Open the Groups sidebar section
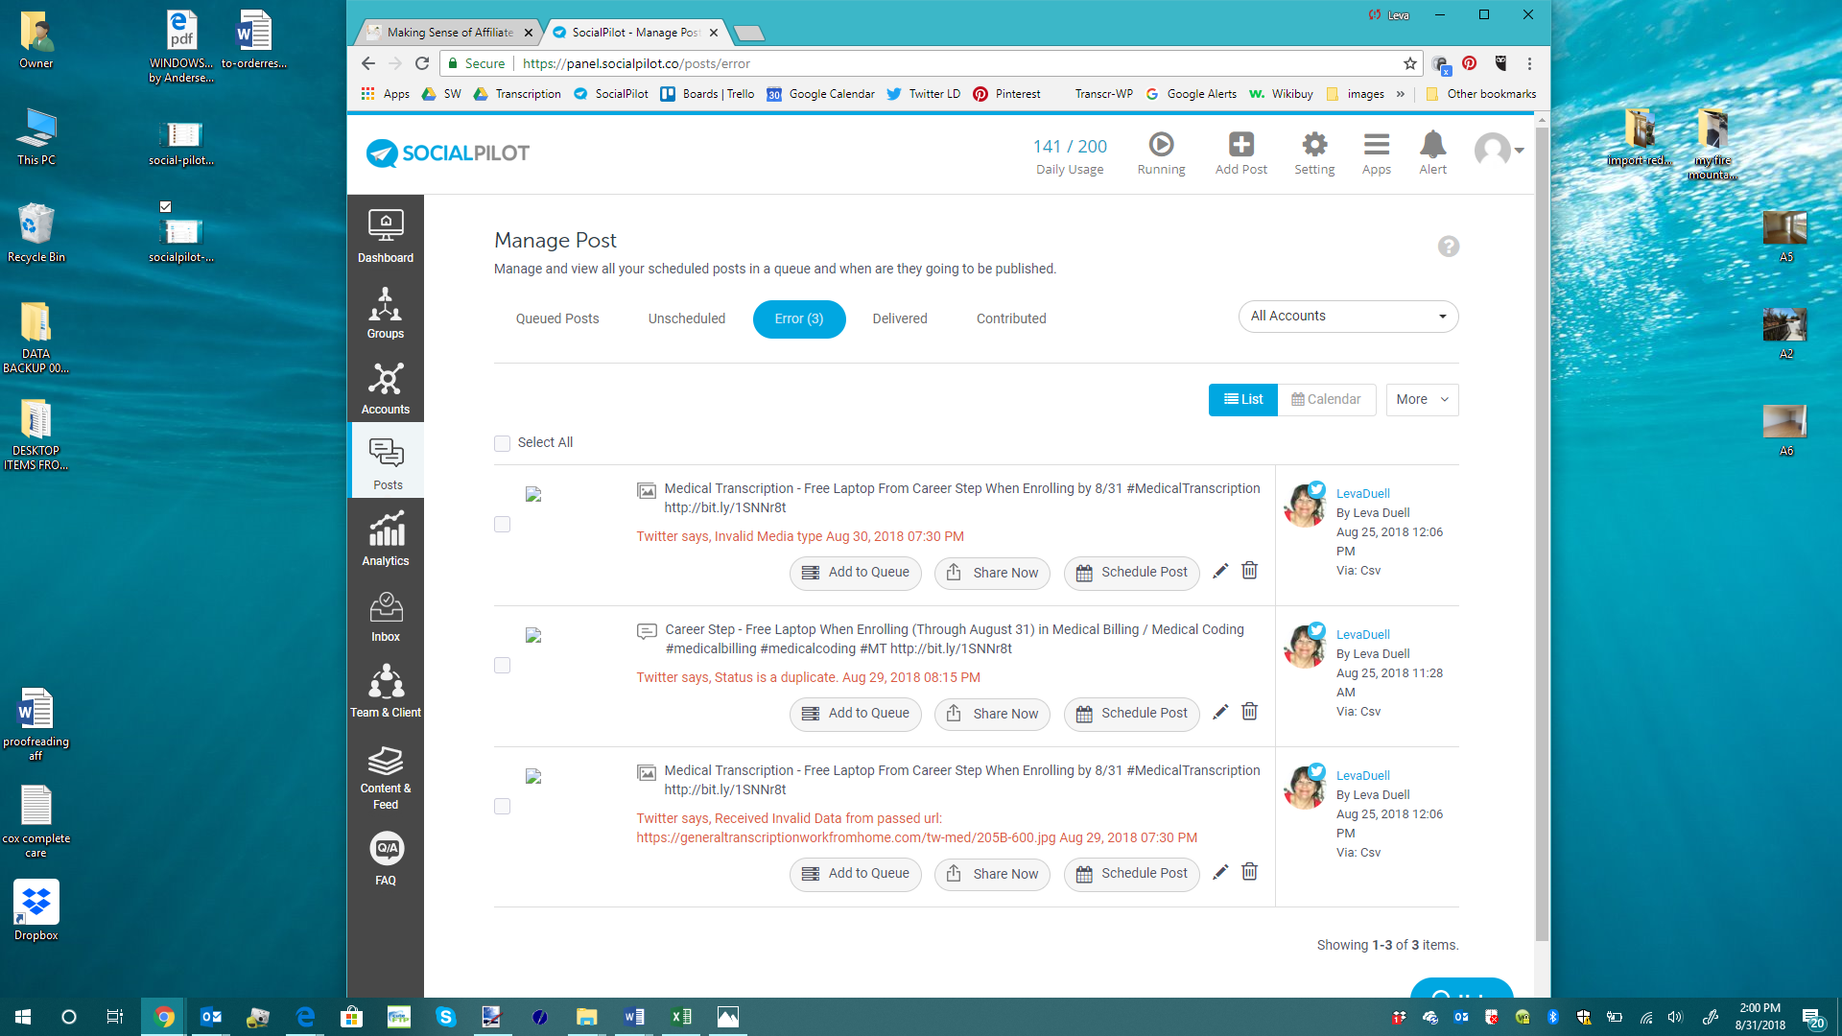 386,312
